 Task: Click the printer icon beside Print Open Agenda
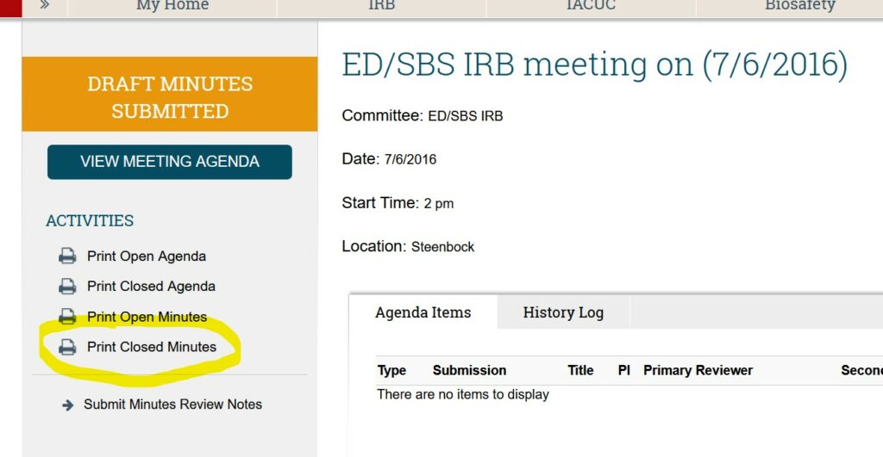point(67,256)
